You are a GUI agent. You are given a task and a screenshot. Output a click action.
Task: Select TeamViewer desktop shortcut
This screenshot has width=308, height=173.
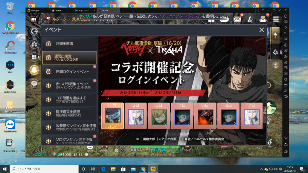(10, 126)
